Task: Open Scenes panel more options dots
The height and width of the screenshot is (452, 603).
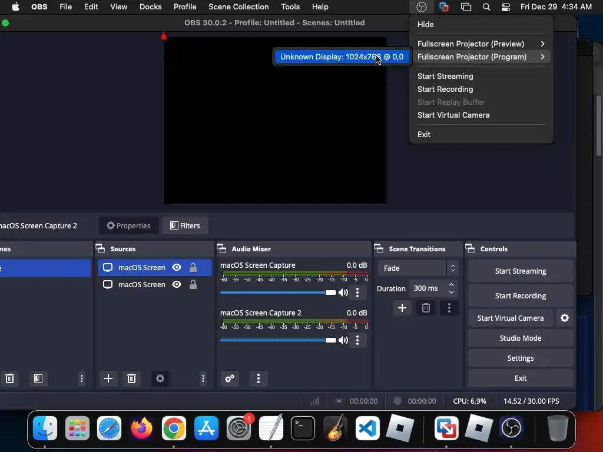Action: pos(81,378)
